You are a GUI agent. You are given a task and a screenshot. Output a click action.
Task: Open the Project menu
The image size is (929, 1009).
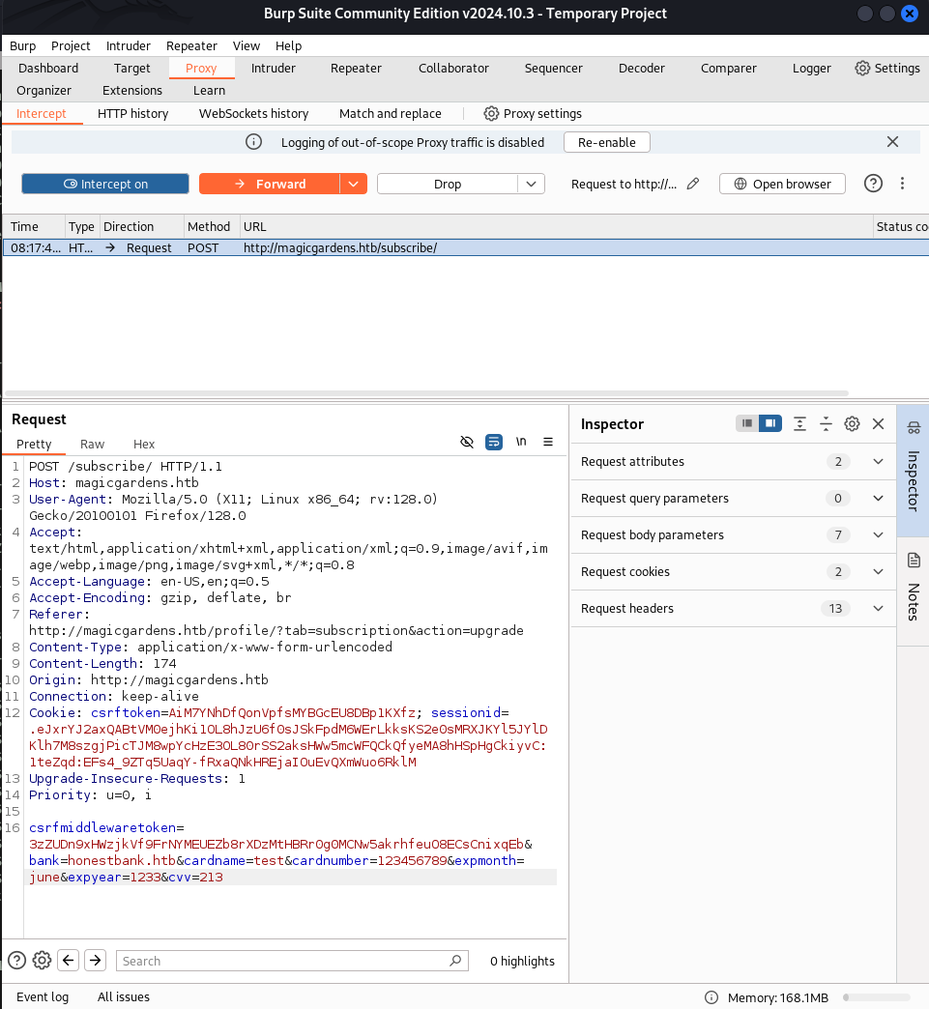(71, 45)
